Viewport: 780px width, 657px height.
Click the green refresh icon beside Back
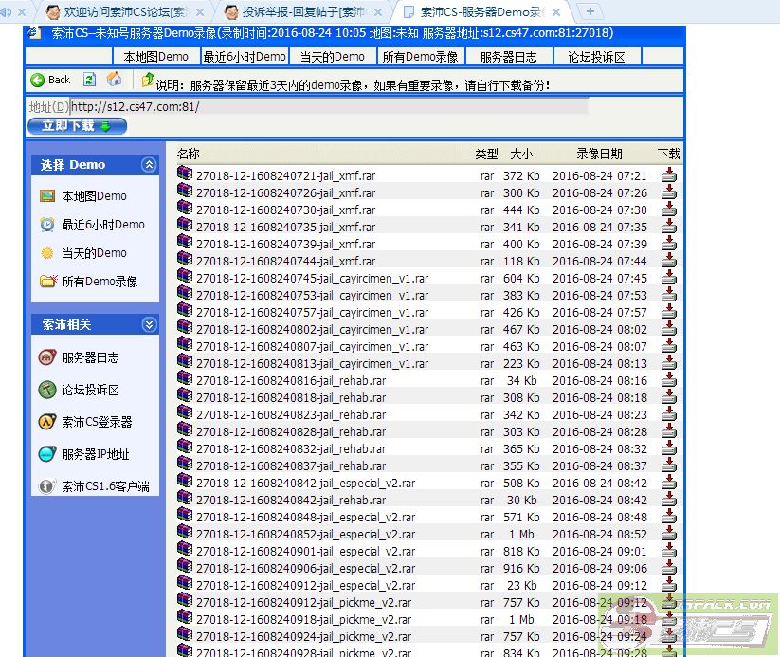tap(89, 80)
